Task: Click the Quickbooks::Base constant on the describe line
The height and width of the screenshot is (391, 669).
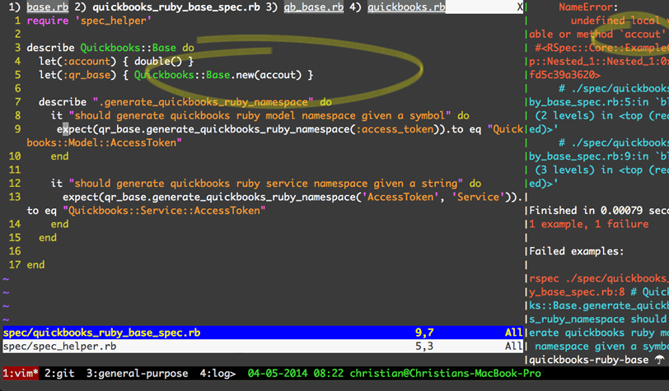Action: tap(128, 48)
